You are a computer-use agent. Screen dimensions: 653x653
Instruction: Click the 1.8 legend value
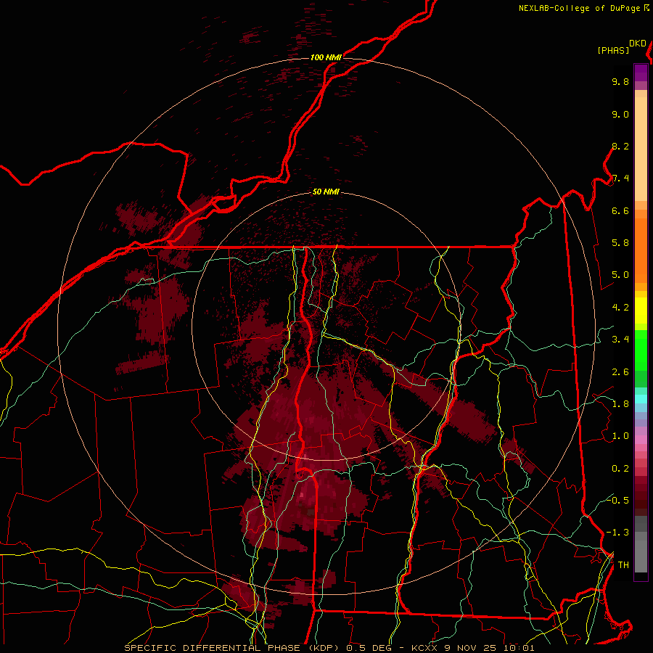[620, 404]
